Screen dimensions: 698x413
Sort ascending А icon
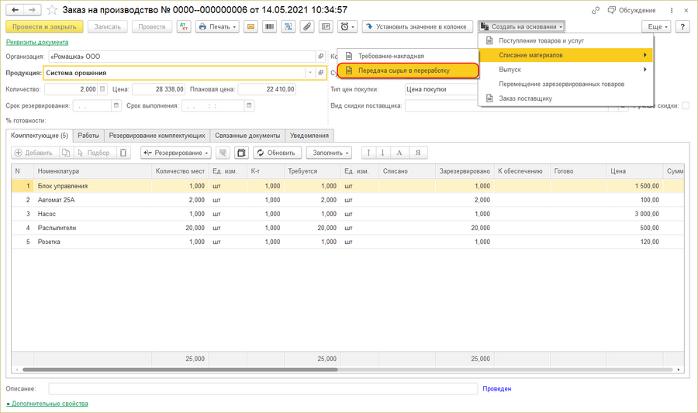click(x=399, y=153)
